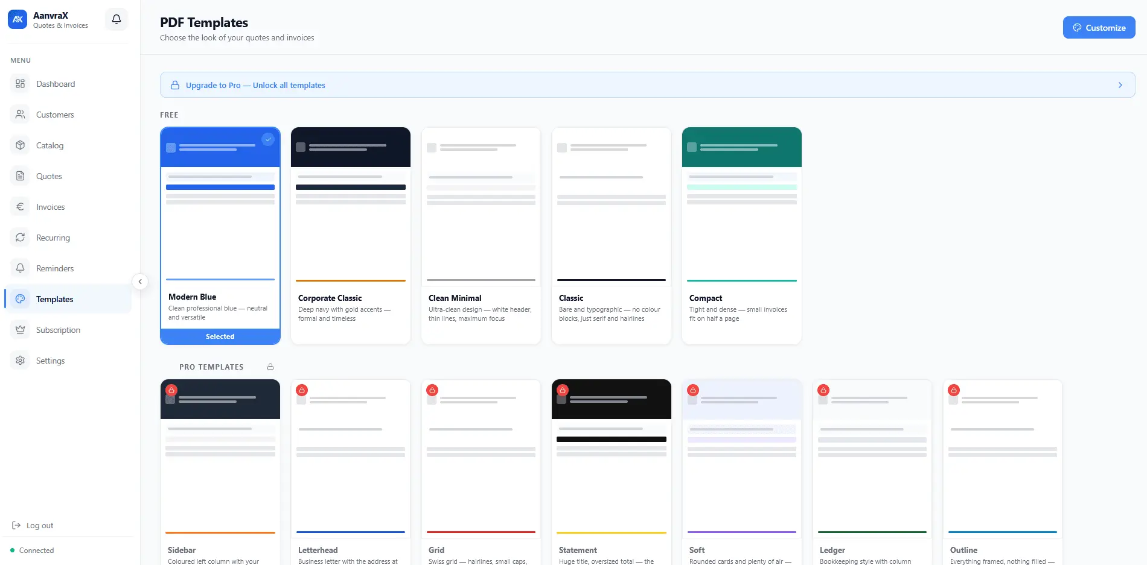Click the Log out arrow icon
Screen dimensions: 1147x565
coord(16,525)
